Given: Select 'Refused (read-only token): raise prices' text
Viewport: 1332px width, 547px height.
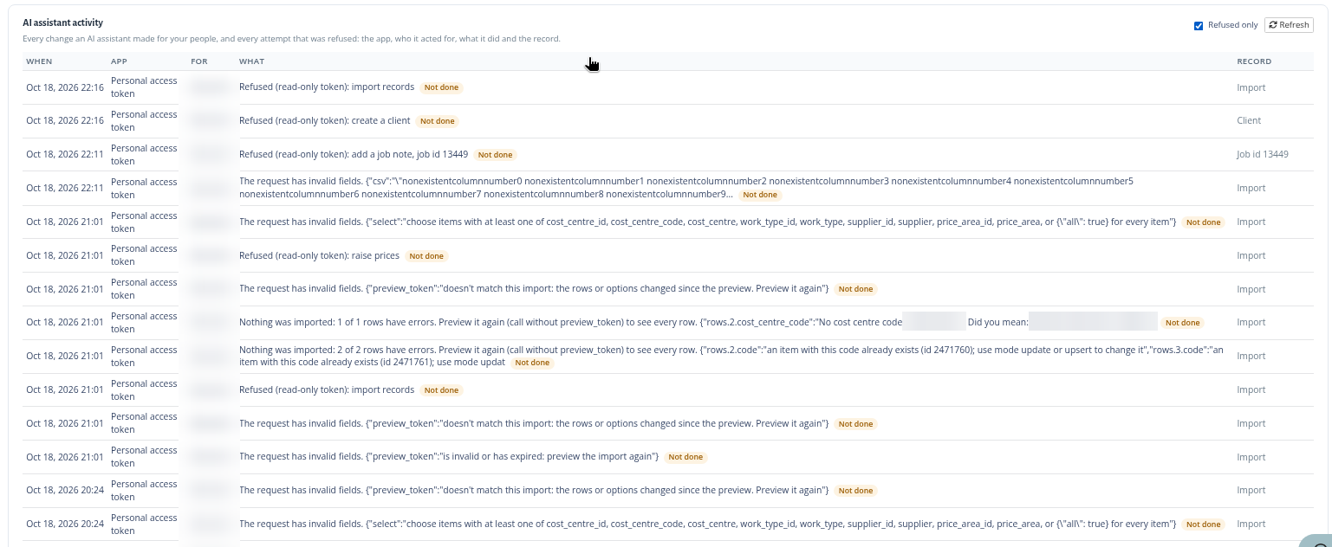Looking at the screenshot, I should 319,256.
